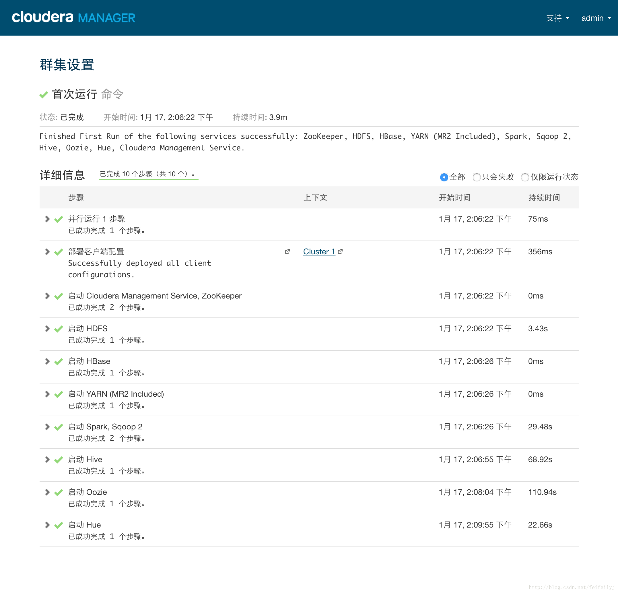Select the 只会失败 radio button

pos(477,177)
